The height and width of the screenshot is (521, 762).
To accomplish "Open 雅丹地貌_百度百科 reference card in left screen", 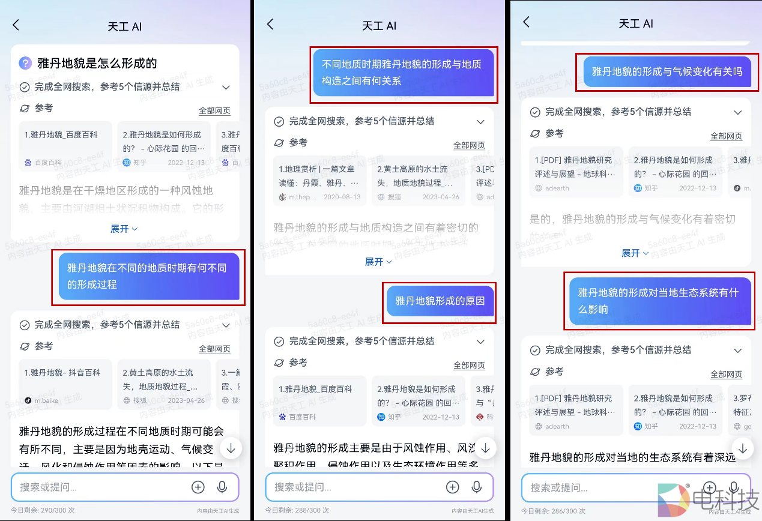I will point(65,147).
